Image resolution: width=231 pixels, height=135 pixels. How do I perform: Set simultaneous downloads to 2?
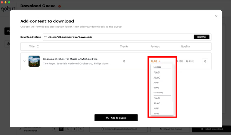[61, 129]
